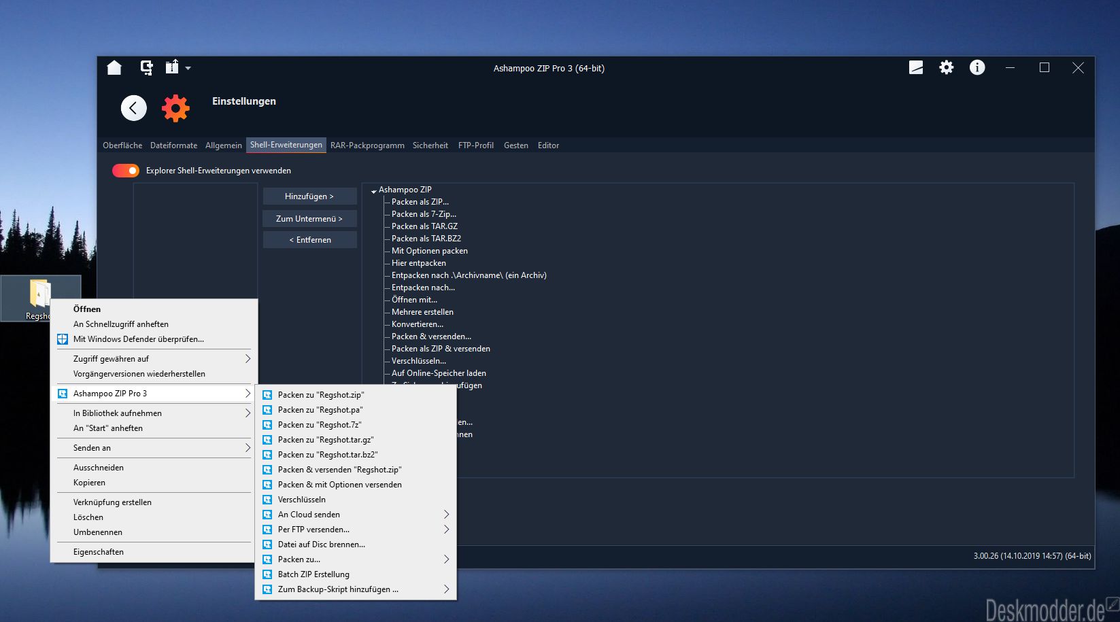This screenshot has width=1120, height=622.
Task: Open the Sicherheit tab
Action: click(x=430, y=145)
